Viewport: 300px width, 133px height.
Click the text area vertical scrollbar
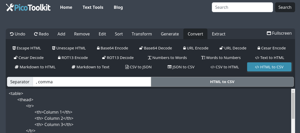click(293, 106)
